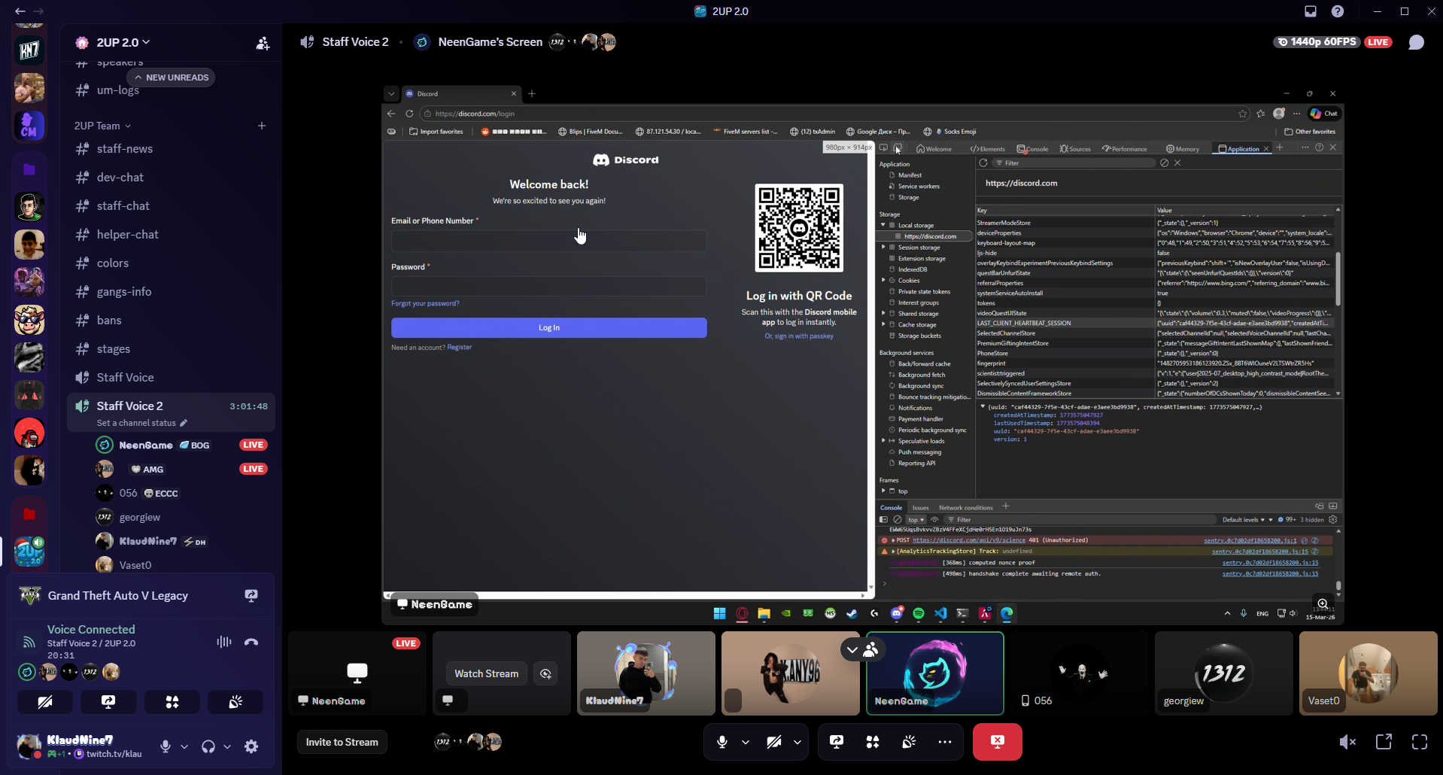Toggle microphone mute in the user panel
1443x775 pixels.
(166, 746)
